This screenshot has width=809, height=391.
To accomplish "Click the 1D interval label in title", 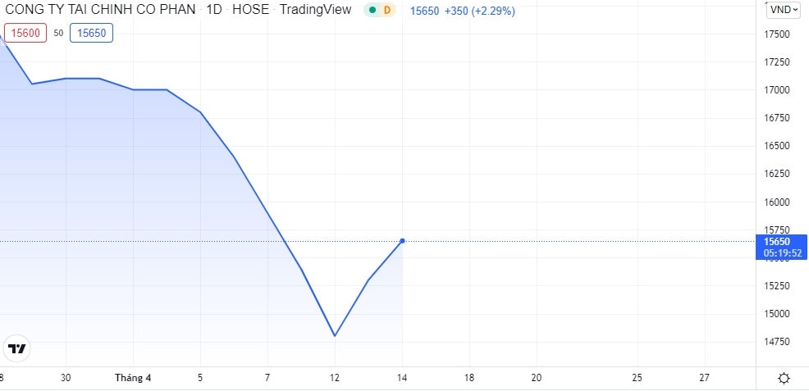I will pos(214,10).
